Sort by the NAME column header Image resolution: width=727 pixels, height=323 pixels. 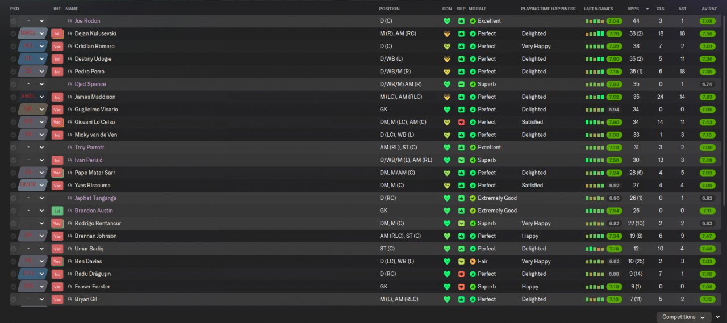pyautogui.click(x=72, y=9)
